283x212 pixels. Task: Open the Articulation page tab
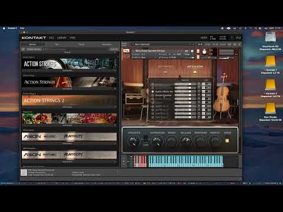(x=195, y=67)
